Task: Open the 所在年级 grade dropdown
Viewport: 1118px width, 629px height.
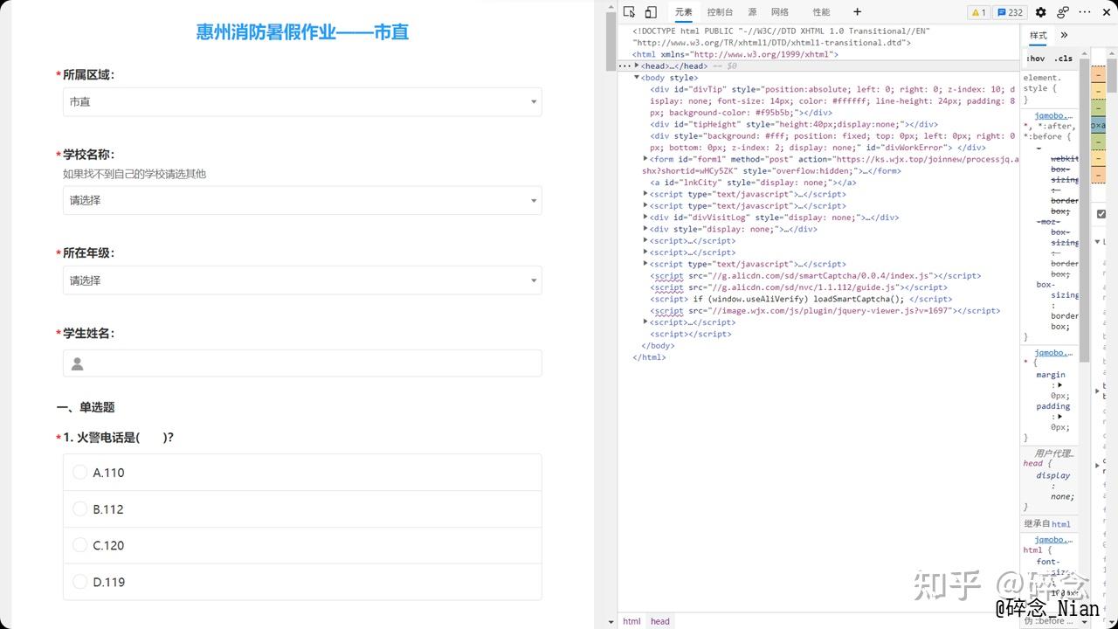Action: [x=302, y=280]
